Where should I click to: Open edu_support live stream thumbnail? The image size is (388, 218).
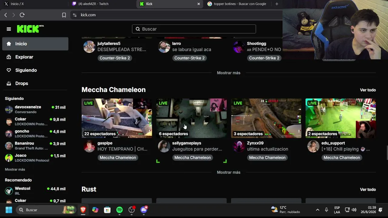(x=341, y=118)
